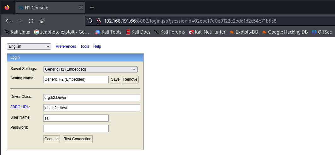Focus the JDBC URL text field
Screen dimensions: 335x155
91,108
